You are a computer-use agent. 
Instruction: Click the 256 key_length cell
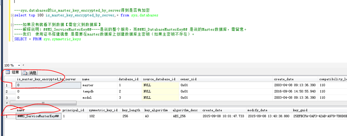coord(132,116)
